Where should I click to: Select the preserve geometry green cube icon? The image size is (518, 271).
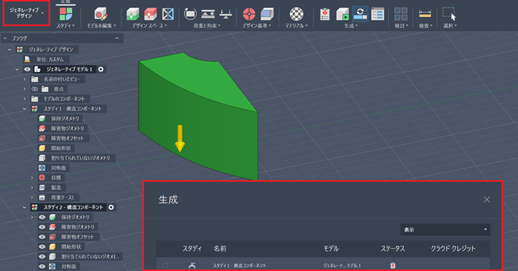coord(133,14)
